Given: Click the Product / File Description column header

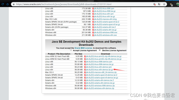Looking at the screenshot, I should [x=59, y=54].
